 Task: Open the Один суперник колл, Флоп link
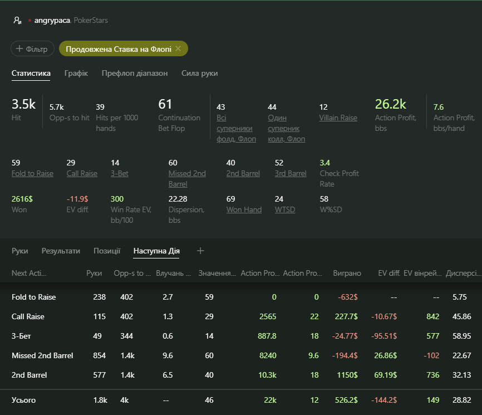[287, 128]
